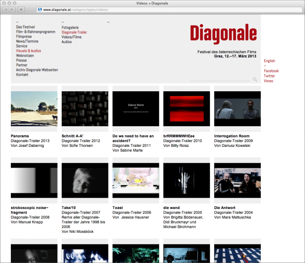The width and height of the screenshot is (305, 263).
Task: Open Sabine Marte 2011 trailer thumbnail
Action: click(136, 108)
